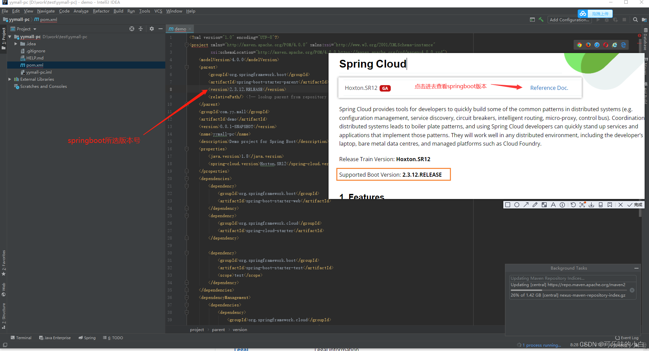The image size is (649, 351).
Task: Open the File menu
Action: (5, 11)
